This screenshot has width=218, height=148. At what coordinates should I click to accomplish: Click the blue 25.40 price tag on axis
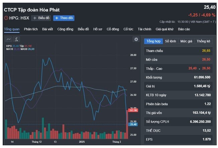(x=133, y=124)
